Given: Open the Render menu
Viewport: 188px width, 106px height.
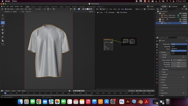Looking at the screenshot, I should click(12, 6).
